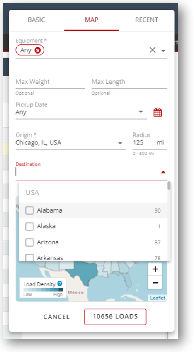Remove the Any equipment chip
This screenshot has height=352, width=194.
(x=38, y=51)
